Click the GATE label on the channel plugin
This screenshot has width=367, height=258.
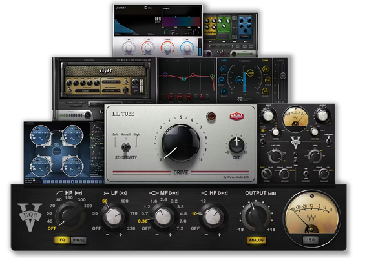[x=224, y=61]
